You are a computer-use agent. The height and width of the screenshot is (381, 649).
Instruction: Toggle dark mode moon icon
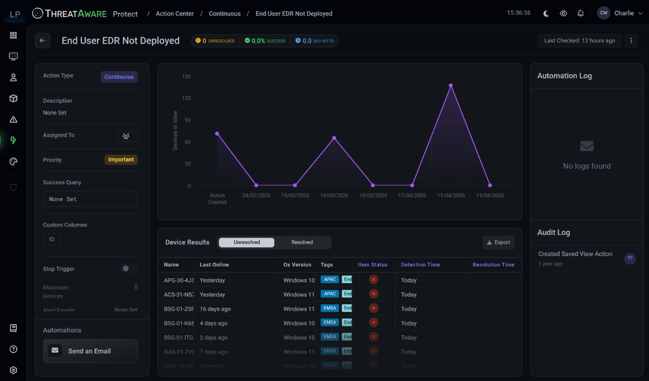546,14
